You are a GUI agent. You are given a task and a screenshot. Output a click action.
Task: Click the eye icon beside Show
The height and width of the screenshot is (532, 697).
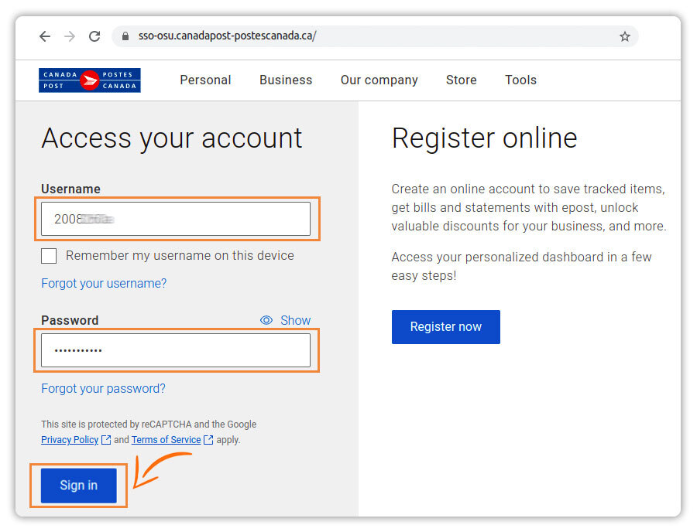[266, 320]
